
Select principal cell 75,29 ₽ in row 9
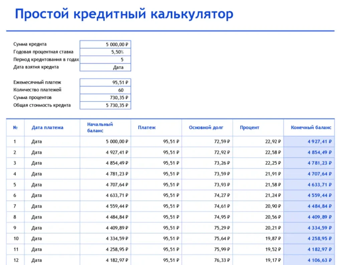tap(207, 228)
